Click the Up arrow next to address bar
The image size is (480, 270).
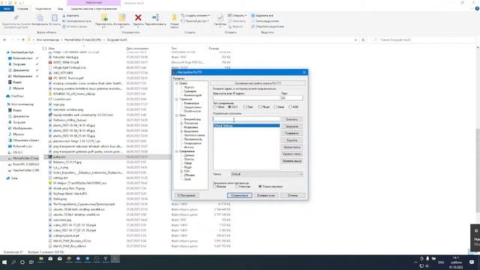23,40
